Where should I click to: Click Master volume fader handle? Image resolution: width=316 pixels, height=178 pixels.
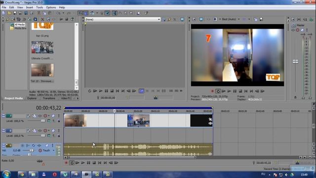click(x=295, y=61)
